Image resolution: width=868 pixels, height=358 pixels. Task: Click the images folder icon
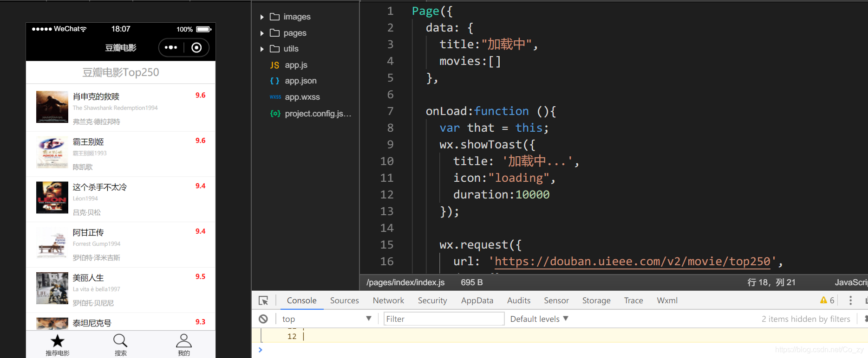pos(275,17)
